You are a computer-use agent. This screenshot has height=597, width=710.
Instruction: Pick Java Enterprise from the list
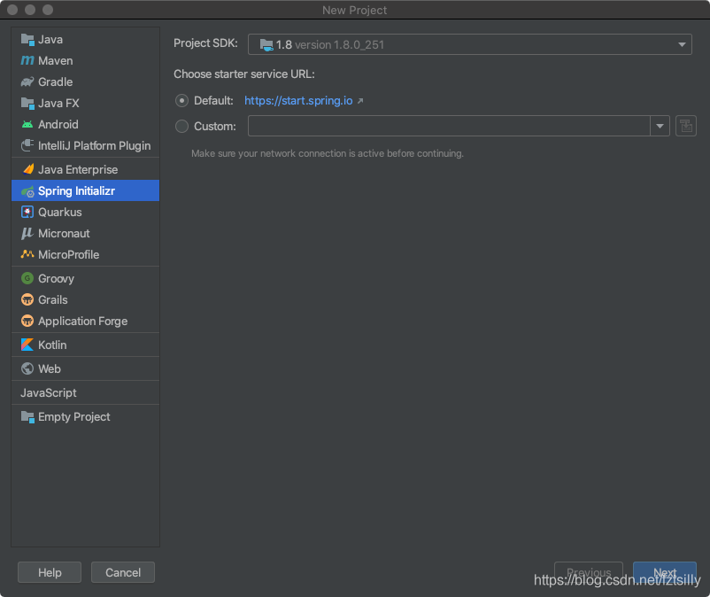point(85,169)
